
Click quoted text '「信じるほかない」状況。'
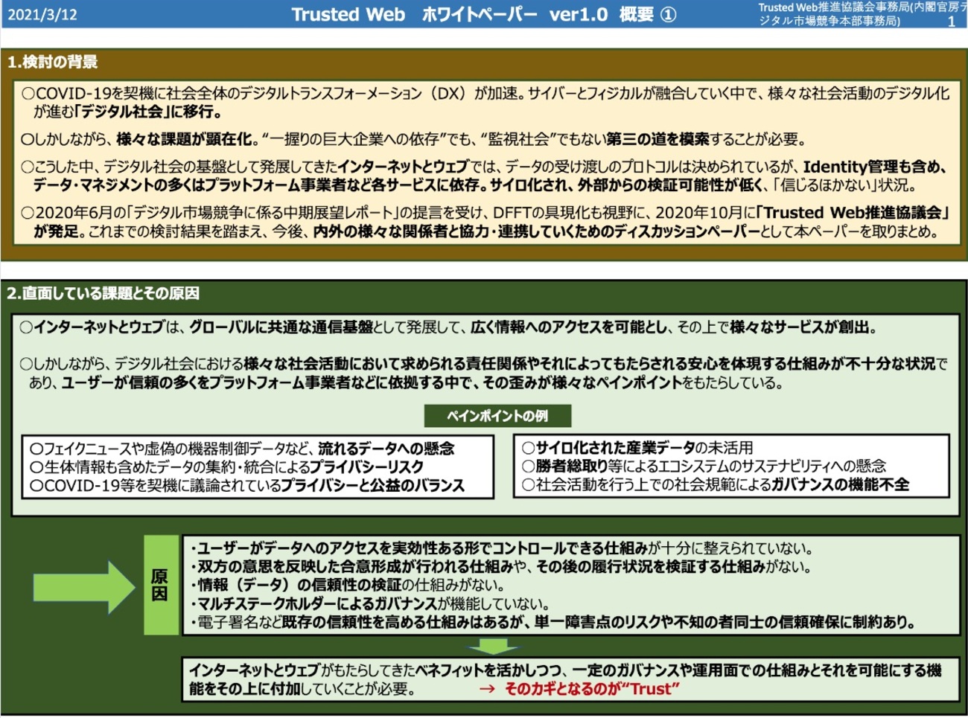tap(844, 185)
